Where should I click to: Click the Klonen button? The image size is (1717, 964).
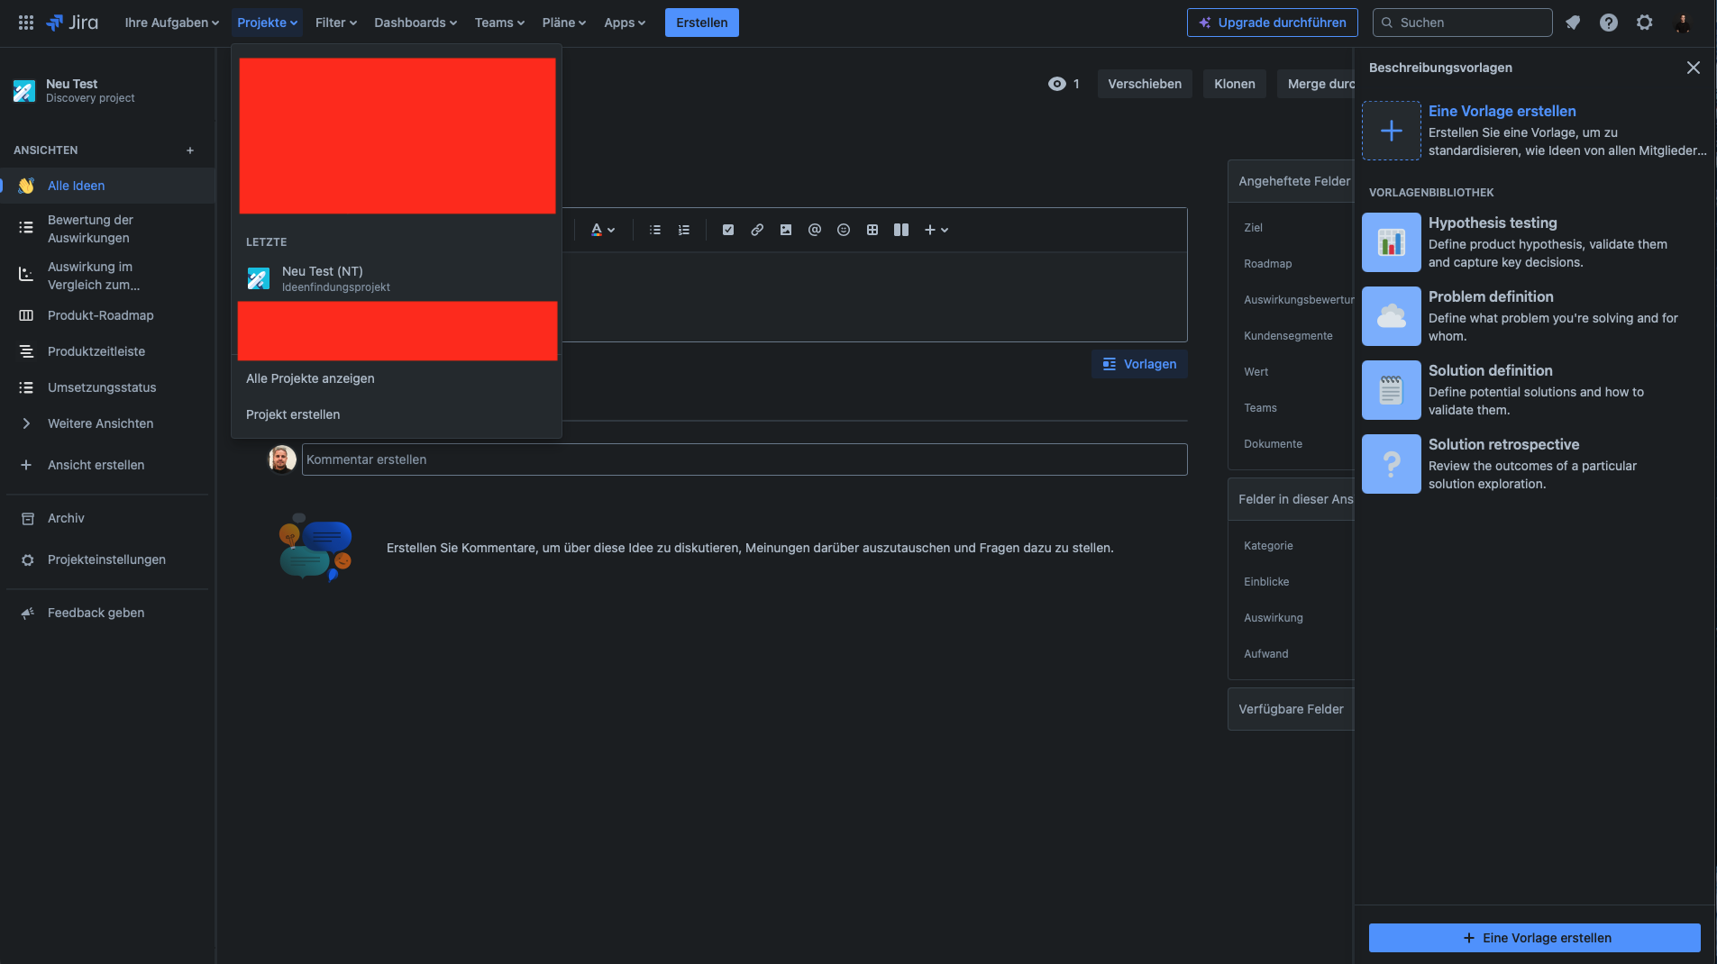point(1235,84)
